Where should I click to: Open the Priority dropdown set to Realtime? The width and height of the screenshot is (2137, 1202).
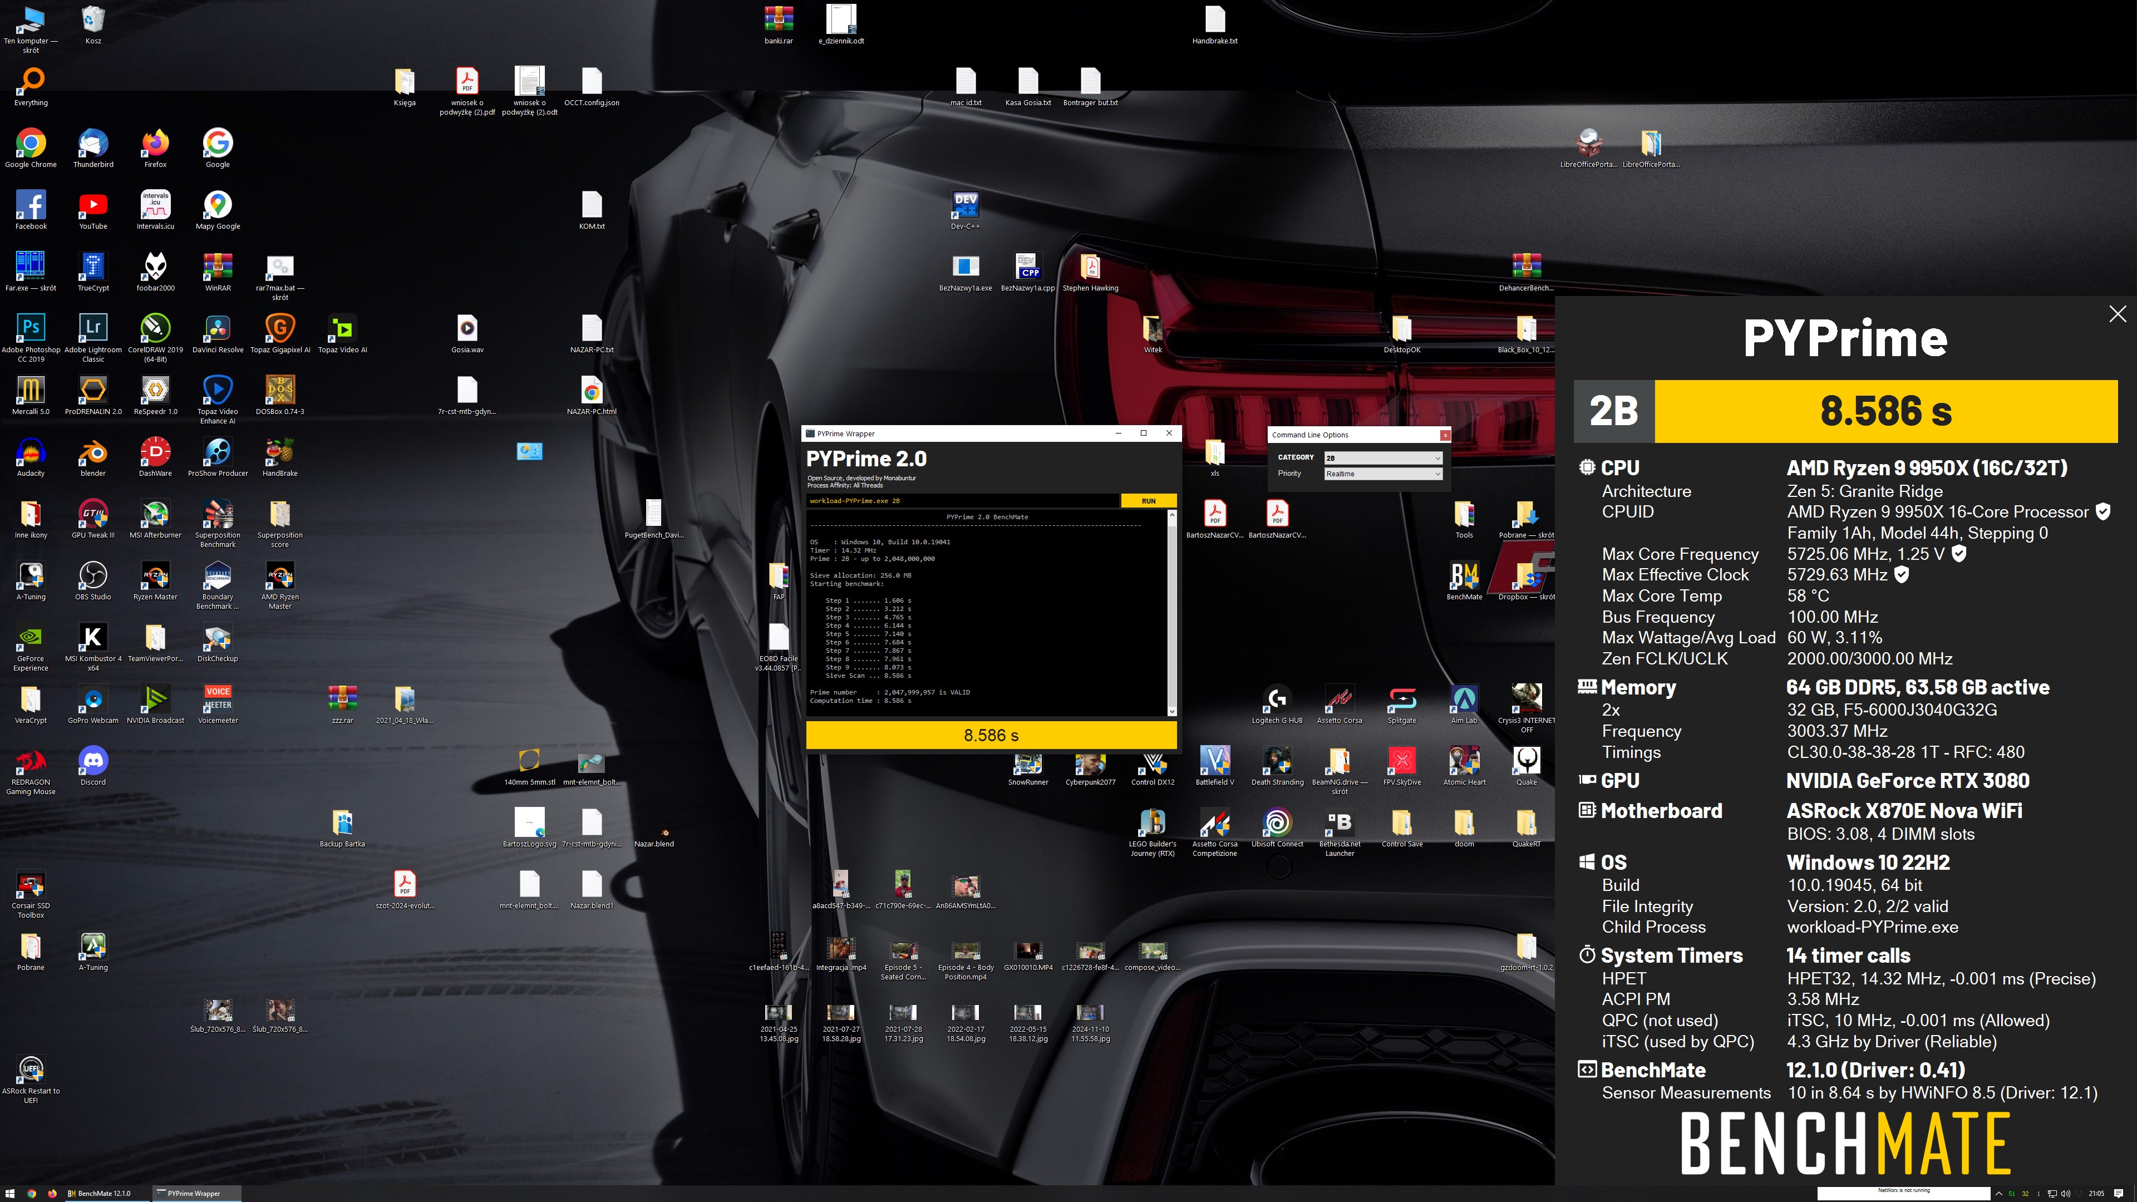click(1383, 474)
